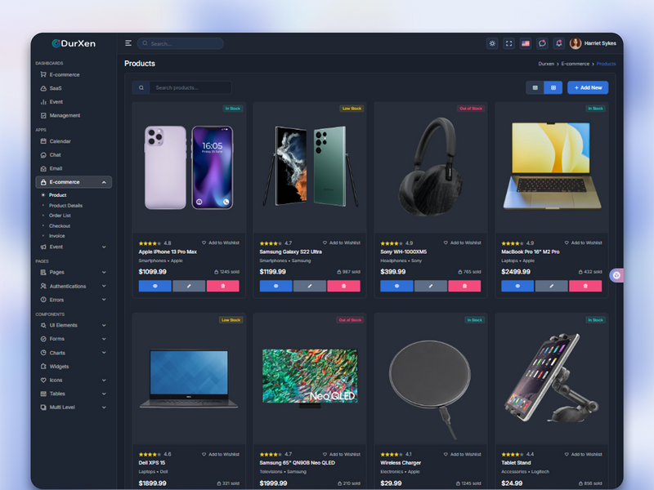The height and width of the screenshot is (490, 654).
Task: Click the Add New product button
Action: (588, 87)
